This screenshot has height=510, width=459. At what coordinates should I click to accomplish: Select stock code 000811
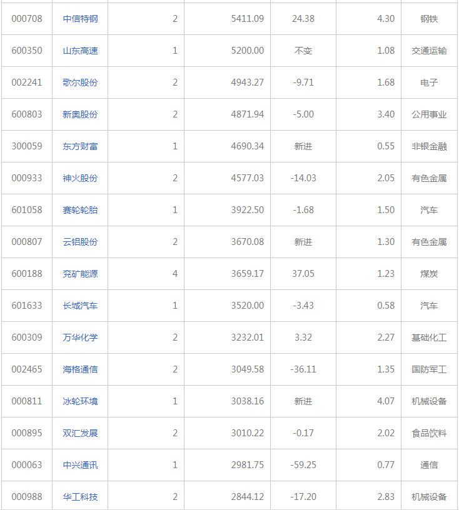click(27, 401)
